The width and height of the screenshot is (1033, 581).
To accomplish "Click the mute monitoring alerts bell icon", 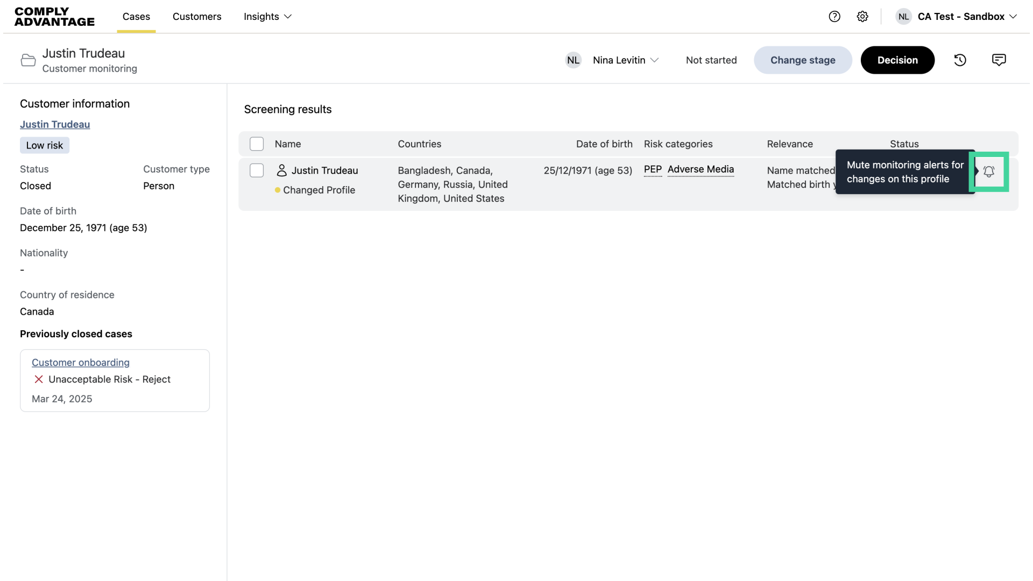I will [x=988, y=172].
